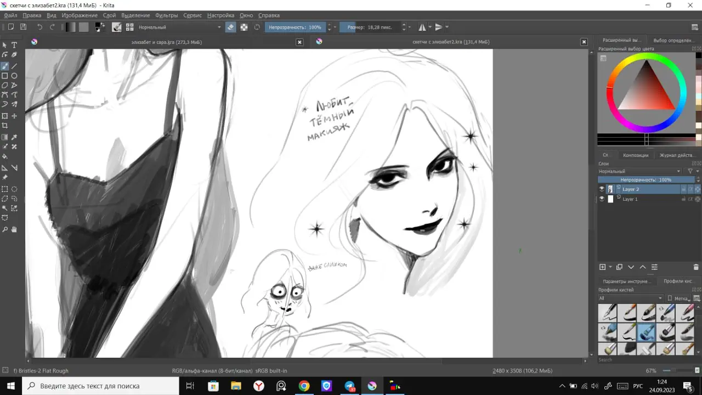Select the Ellipse shape tool
This screenshot has width=702, height=395.
pos(14,76)
